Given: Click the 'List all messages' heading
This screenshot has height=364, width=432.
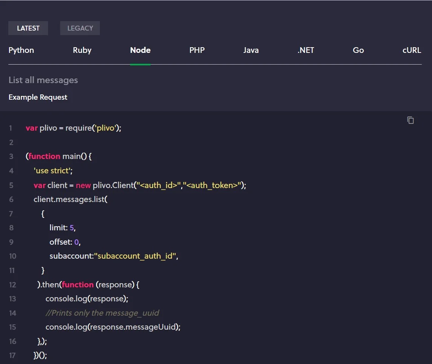Looking at the screenshot, I should pos(43,80).
